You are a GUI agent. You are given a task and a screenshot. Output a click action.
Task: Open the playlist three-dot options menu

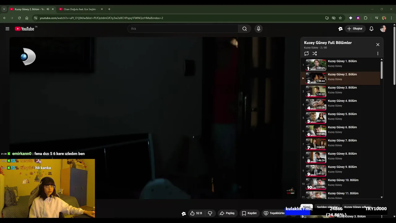coord(378,54)
